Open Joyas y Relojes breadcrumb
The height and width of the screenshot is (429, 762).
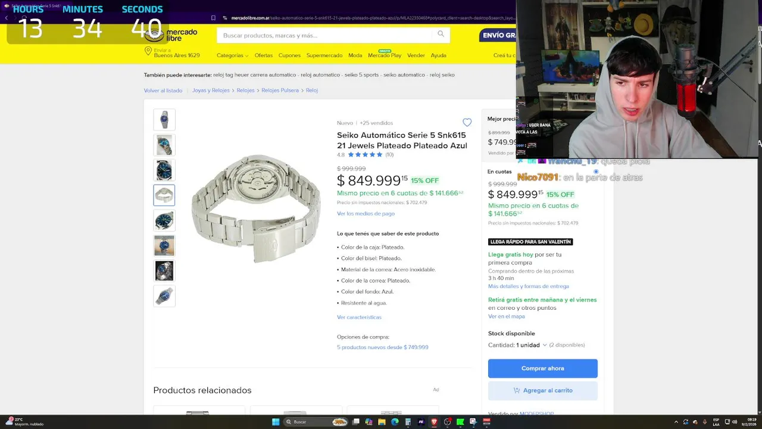click(211, 91)
